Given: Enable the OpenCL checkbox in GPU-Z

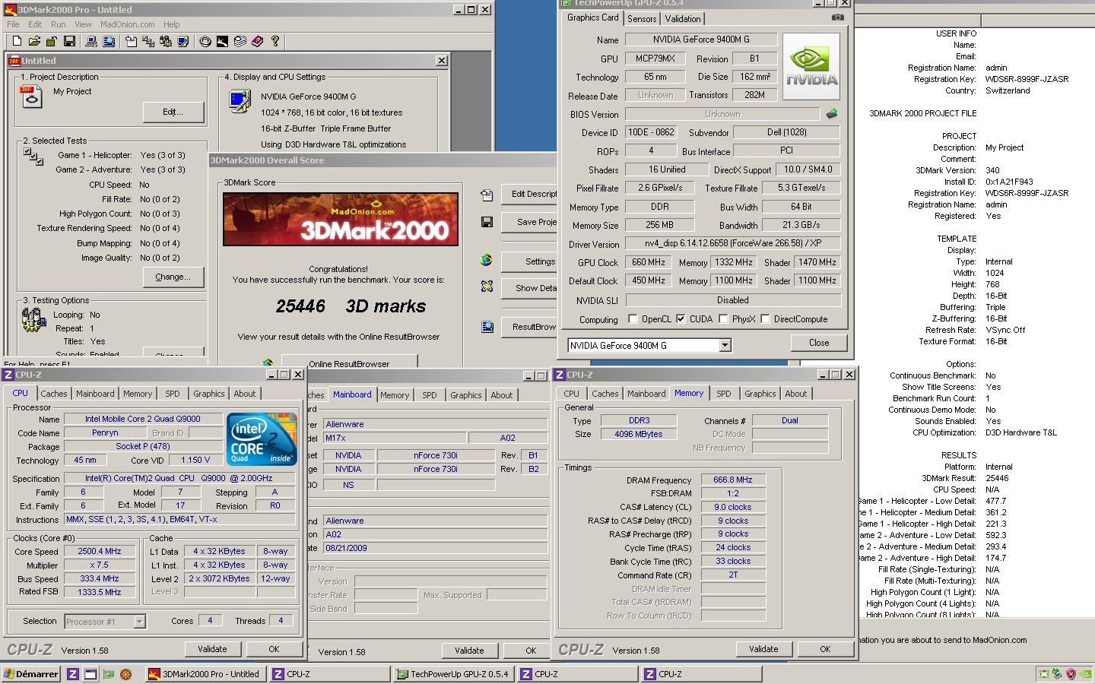Looking at the screenshot, I should (633, 319).
